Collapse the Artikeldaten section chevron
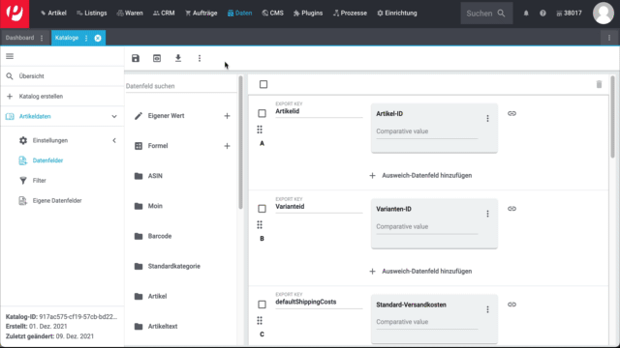Image resolution: width=620 pixels, height=348 pixels. 114,116
